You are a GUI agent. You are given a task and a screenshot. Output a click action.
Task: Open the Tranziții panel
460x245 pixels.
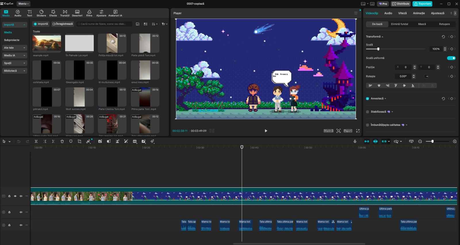tap(65, 13)
